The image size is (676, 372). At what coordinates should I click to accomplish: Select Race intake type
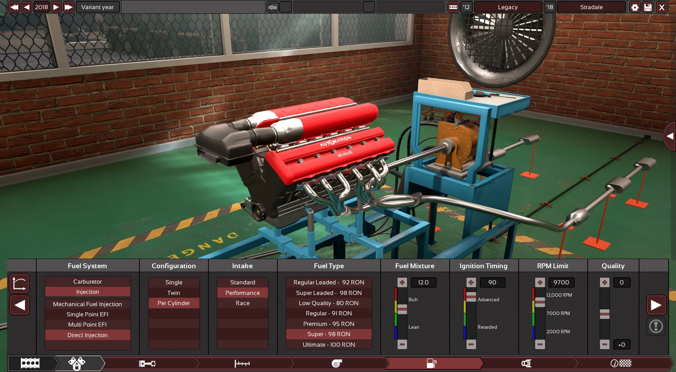[x=242, y=303]
